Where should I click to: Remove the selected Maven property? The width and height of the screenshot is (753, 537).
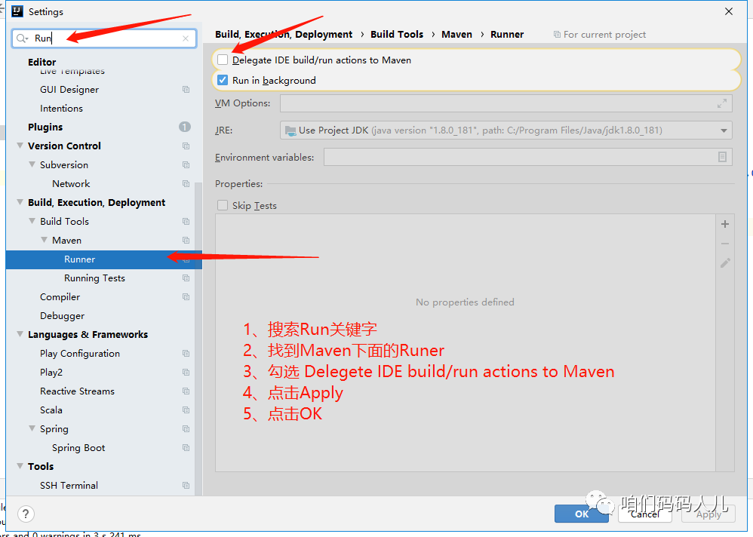tap(724, 244)
